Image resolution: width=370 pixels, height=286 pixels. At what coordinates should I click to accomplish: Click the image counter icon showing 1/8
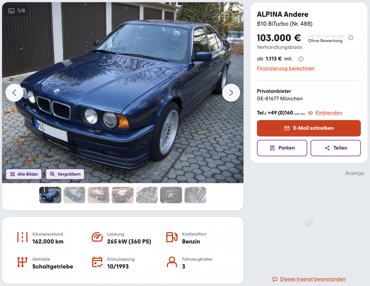tap(11, 10)
